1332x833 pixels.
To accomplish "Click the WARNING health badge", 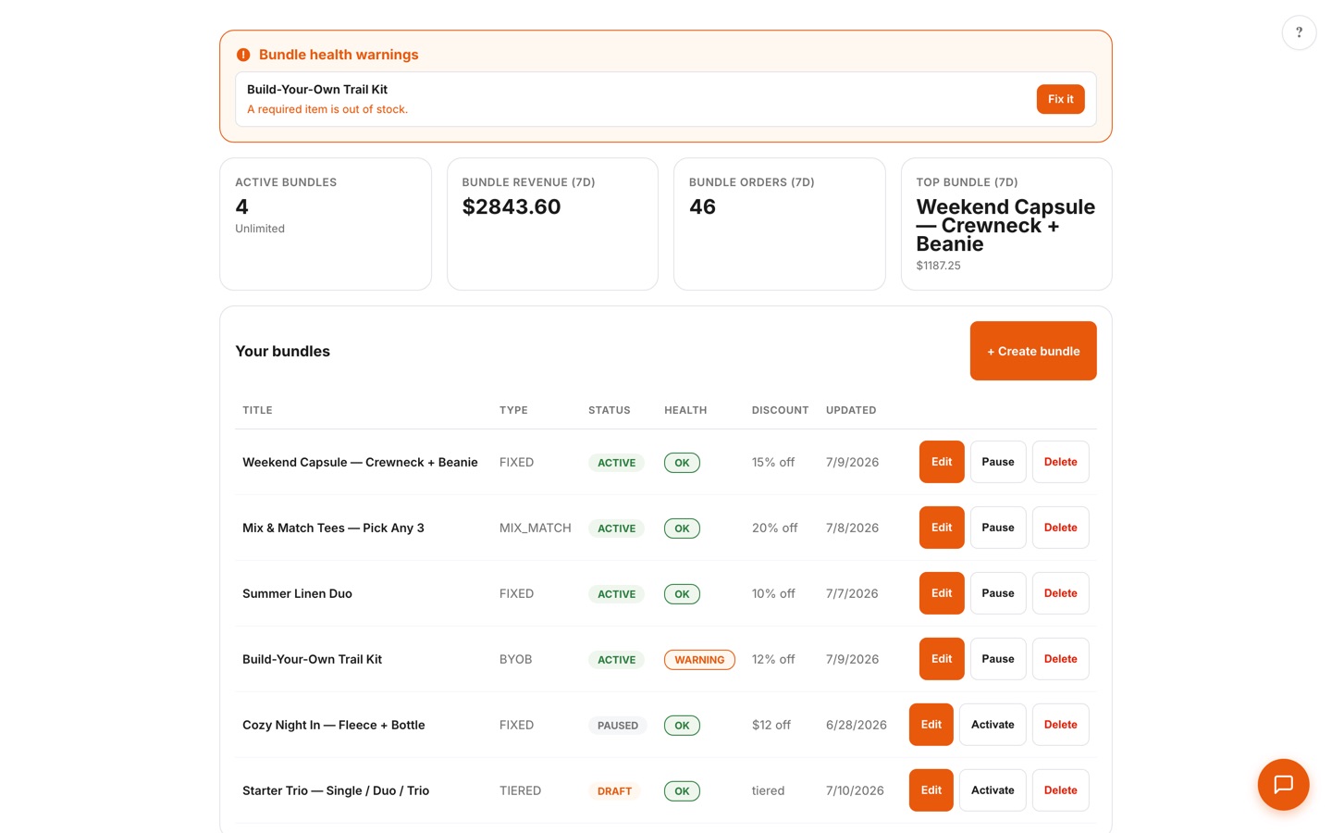I will (x=699, y=660).
